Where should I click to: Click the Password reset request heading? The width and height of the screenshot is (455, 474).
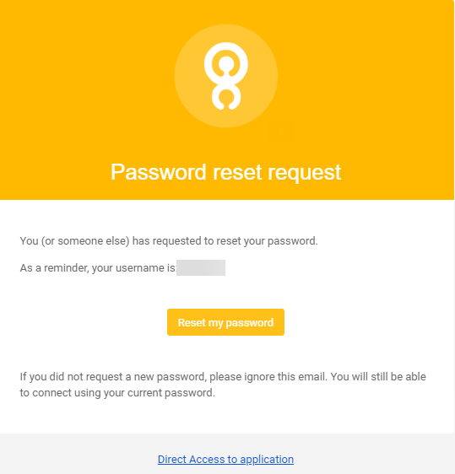[x=225, y=172]
